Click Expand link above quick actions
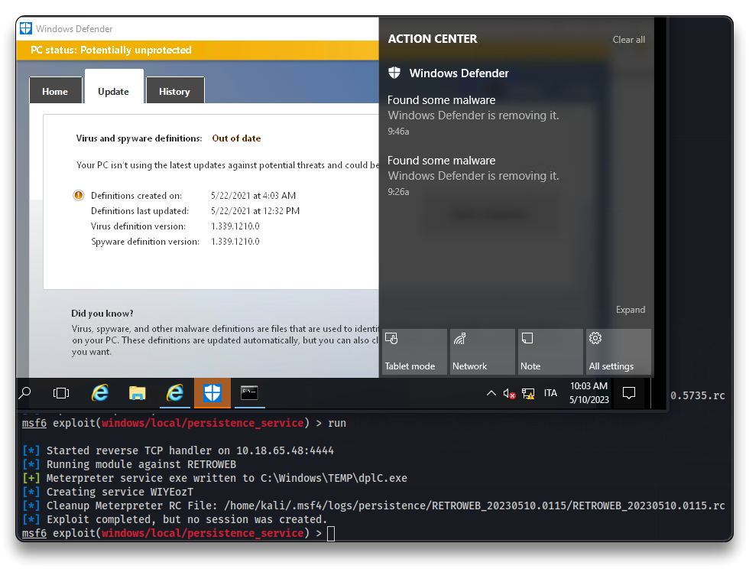 click(x=630, y=310)
